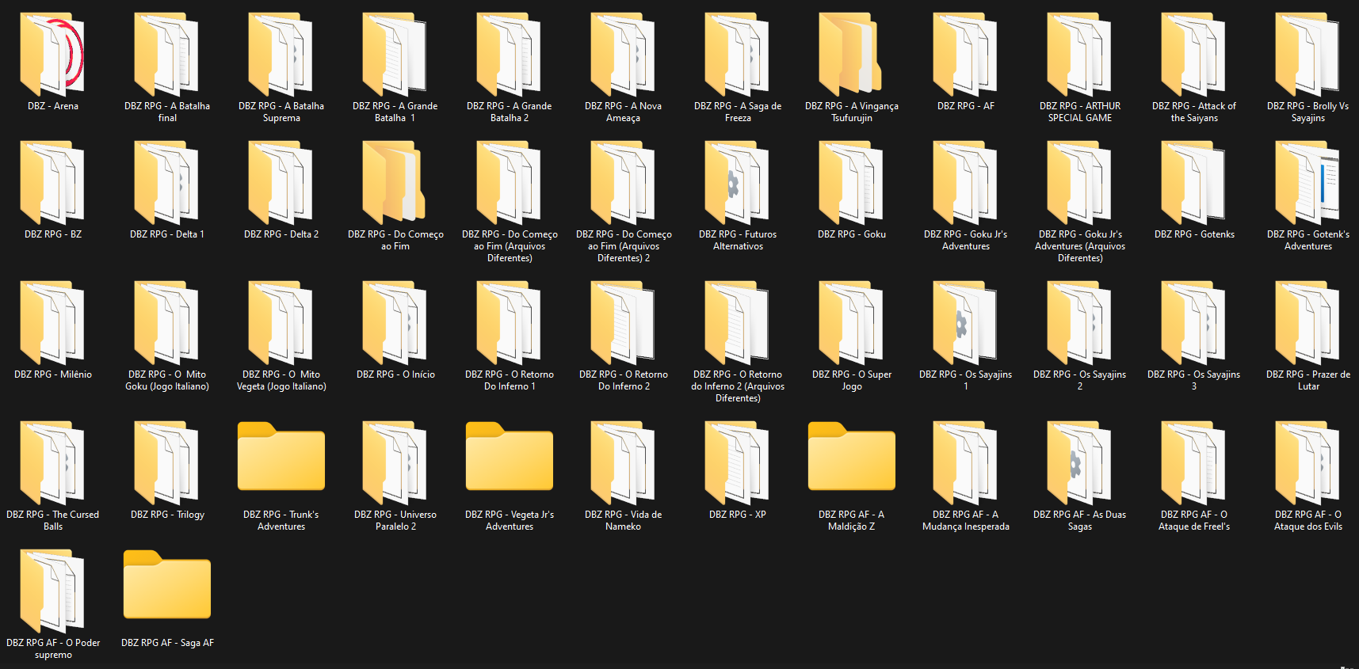Select the DBZ RPG - Delta 2 folder
This screenshot has width=1359, height=669.
(281, 183)
